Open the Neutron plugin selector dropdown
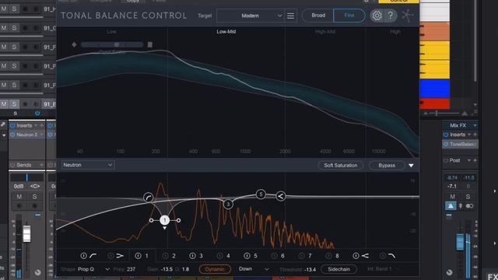The image size is (498, 280). click(x=88, y=165)
